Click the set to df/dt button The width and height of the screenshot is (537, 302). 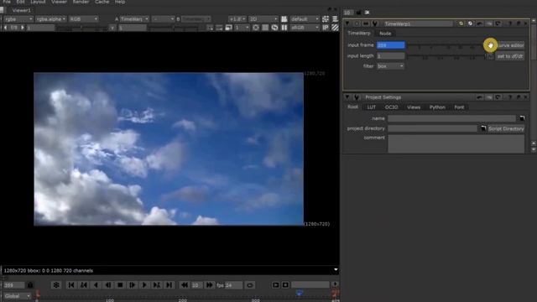pos(510,56)
